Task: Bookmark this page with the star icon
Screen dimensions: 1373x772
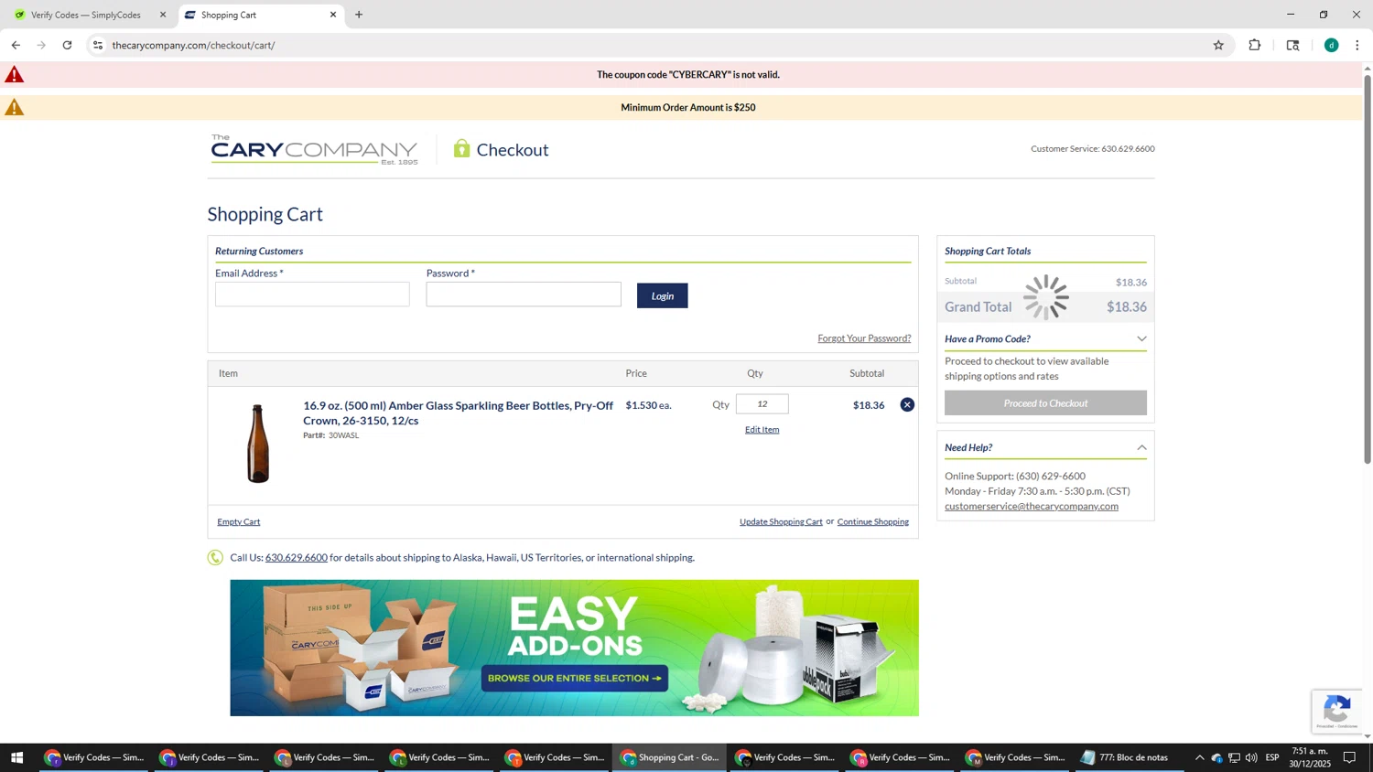Action: (1218, 45)
